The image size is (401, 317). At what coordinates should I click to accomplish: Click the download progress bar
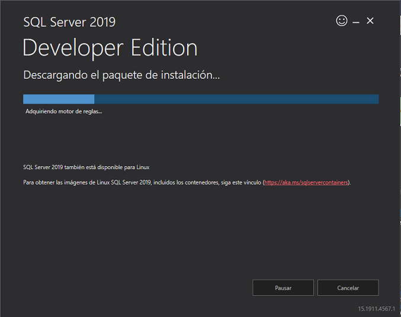[201, 99]
